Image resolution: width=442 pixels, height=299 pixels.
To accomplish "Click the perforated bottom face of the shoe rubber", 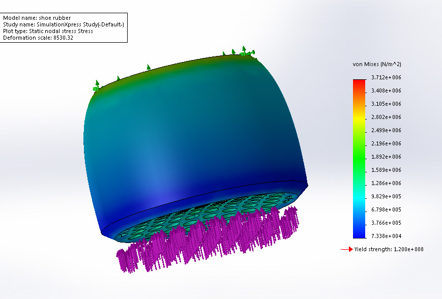I will 207,216.
